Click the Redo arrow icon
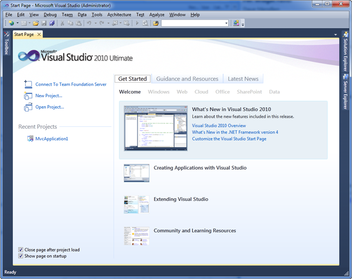This screenshot has width=352, height=279. 102,23
